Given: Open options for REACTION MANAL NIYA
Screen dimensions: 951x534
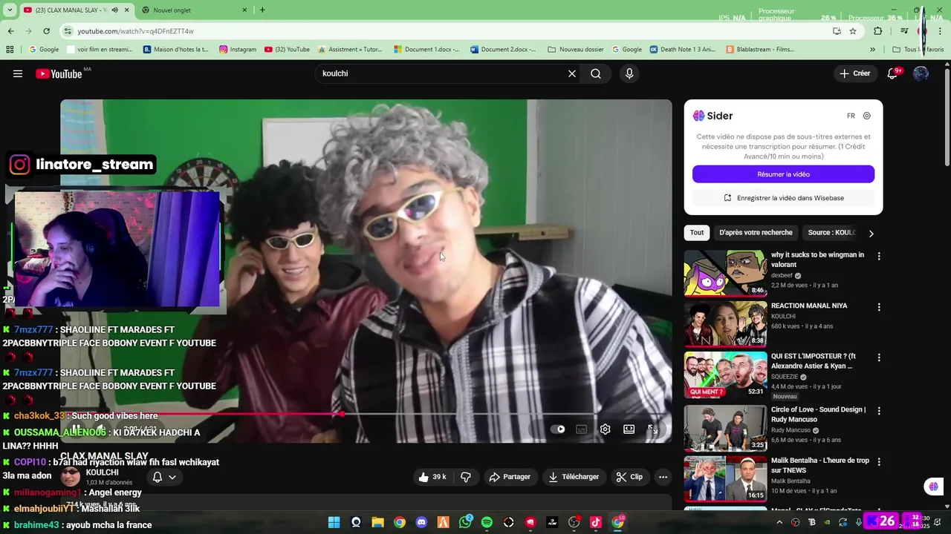Looking at the screenshot, I should [879, 307].
